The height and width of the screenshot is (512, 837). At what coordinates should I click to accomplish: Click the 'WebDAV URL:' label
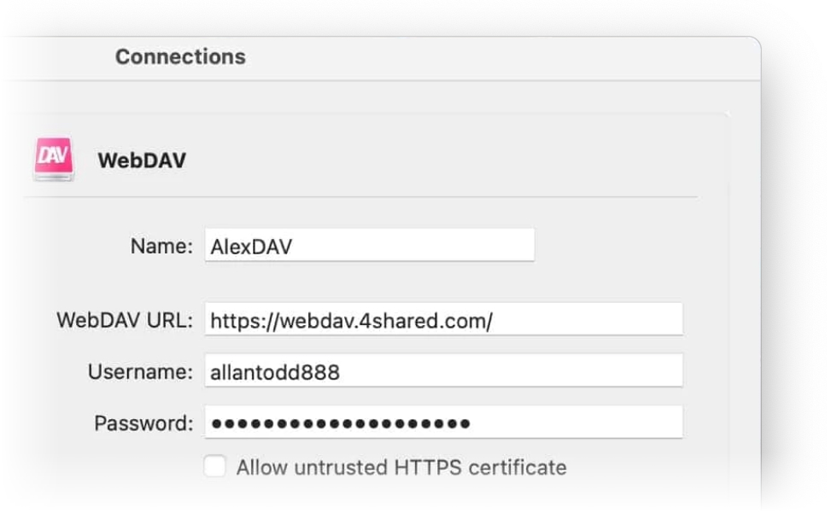coord(125,320)
